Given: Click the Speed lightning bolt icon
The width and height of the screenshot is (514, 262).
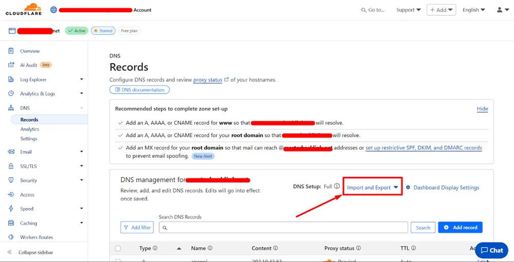Looking at the screenshot, I should click(11, 209).
